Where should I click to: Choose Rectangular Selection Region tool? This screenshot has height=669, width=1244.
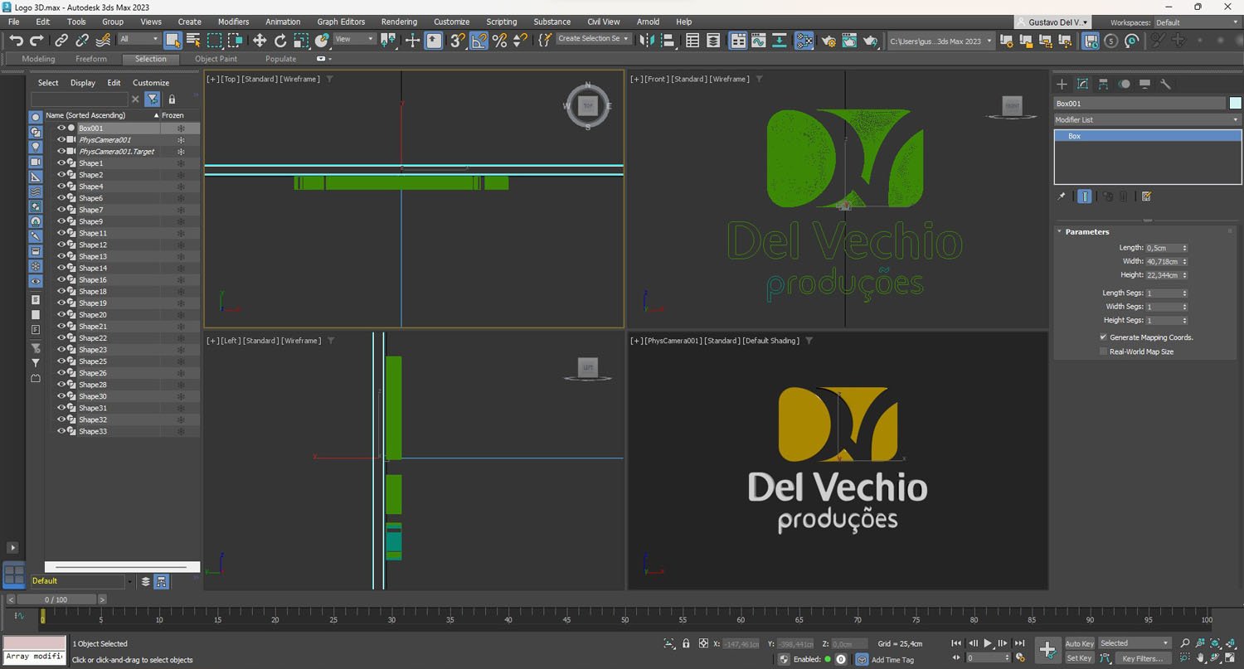(214, 40)
